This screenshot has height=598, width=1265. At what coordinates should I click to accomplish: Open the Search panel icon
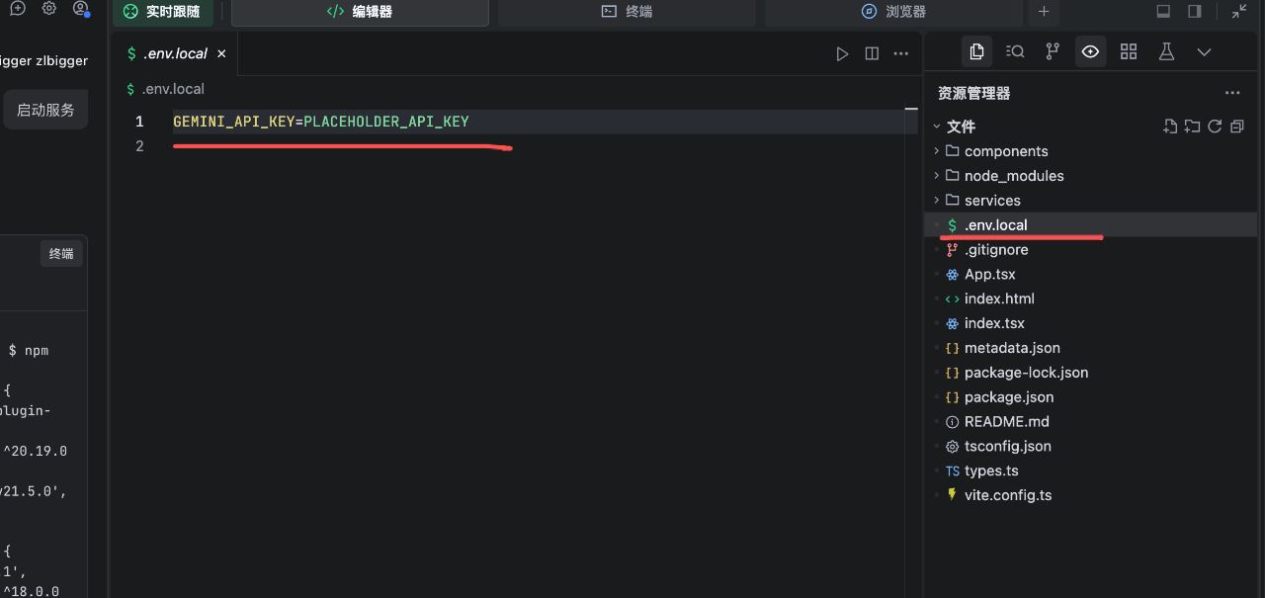click(x=1015, y=51)
